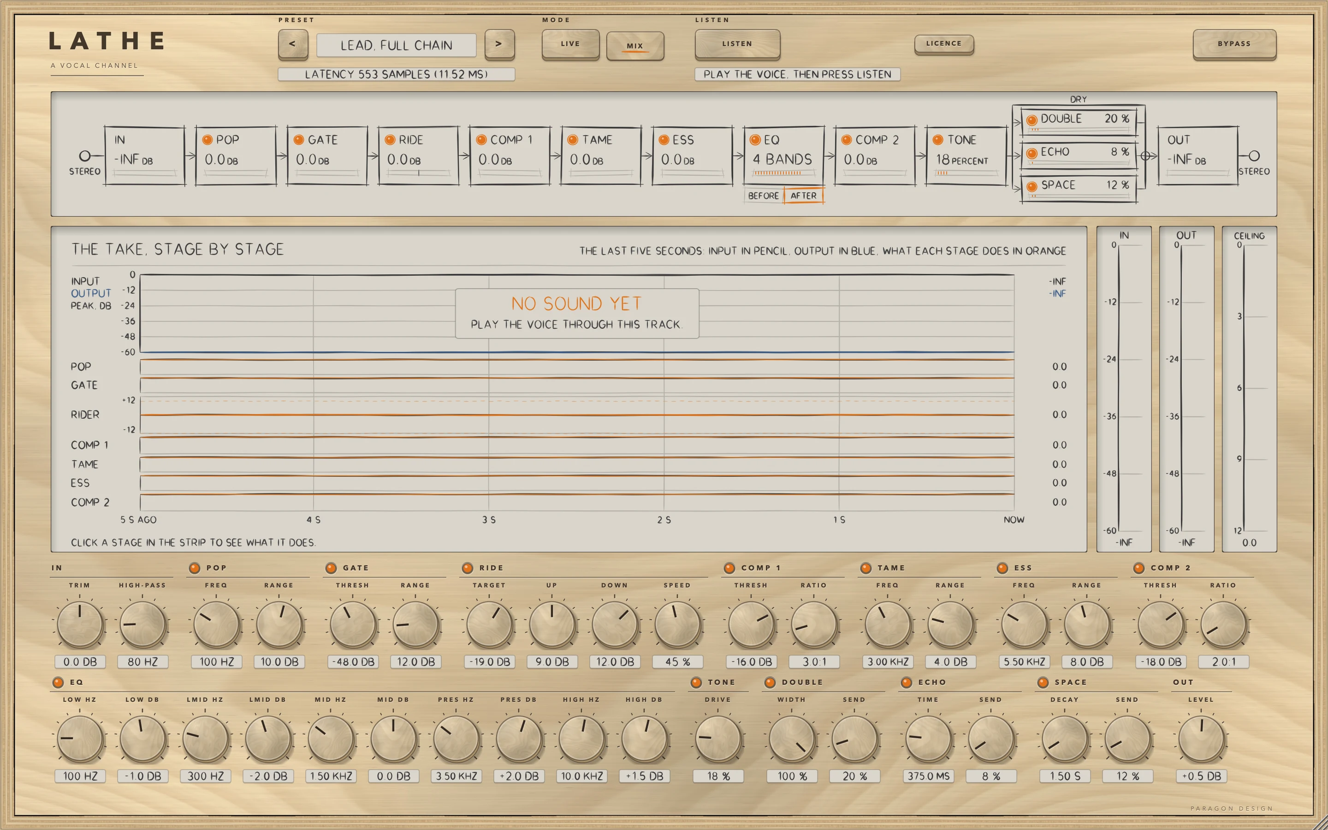Toggle the ESS stage LED in chain strip
The height and width of the screenshot is (830, 1328).
coord(664,140)
